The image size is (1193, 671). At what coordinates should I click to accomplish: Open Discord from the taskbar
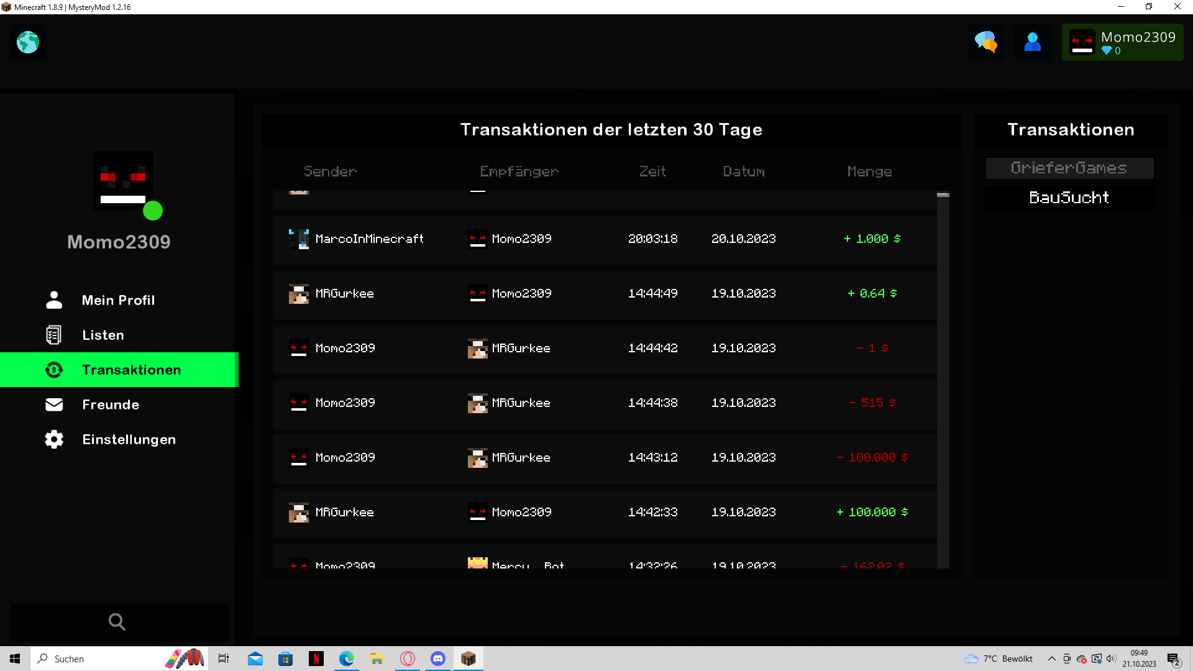(x=438, y=659)
